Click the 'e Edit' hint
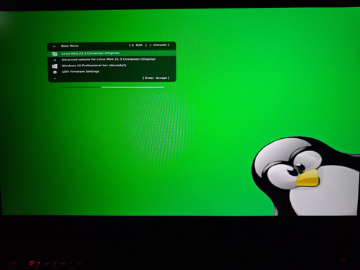360x270 pixels. tap(136, 45)
